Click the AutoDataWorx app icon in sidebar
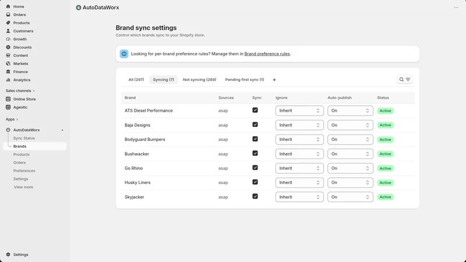 [8, 130]
